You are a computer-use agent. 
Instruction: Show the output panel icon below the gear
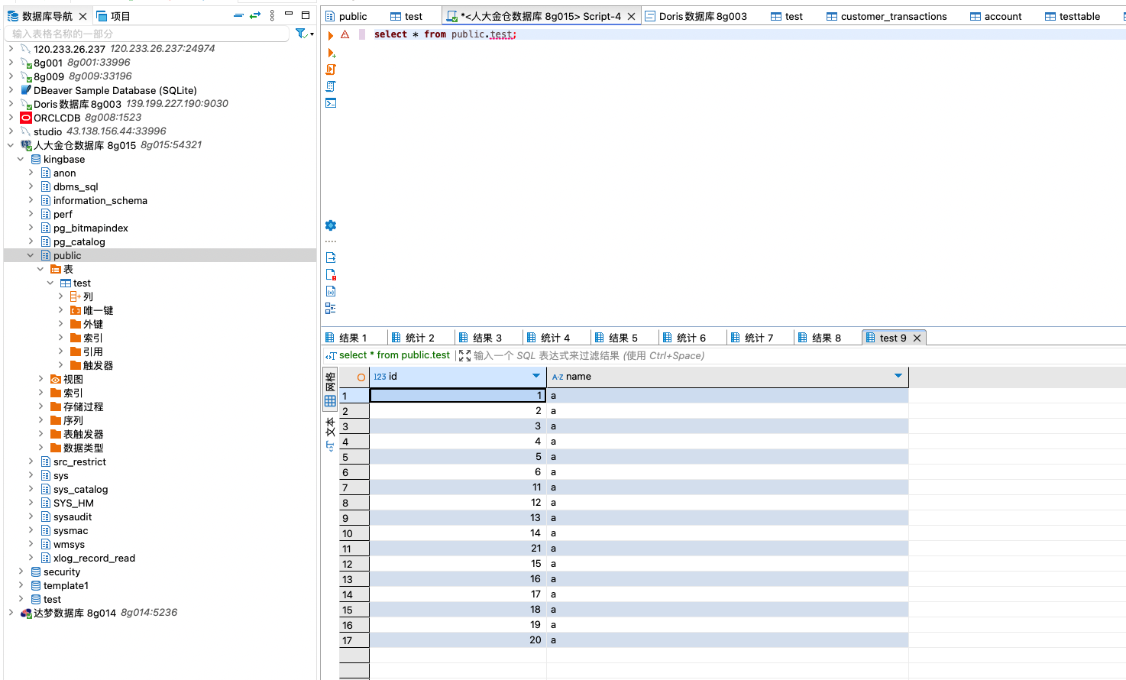[331, 257]
